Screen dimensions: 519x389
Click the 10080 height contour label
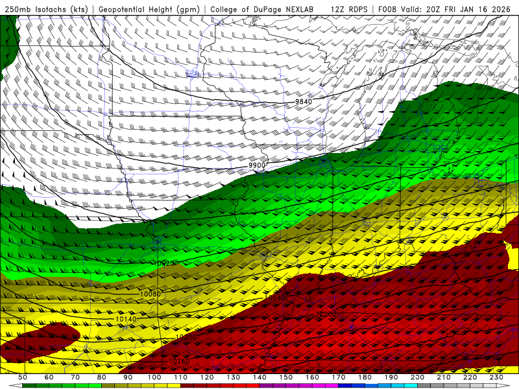[151, 294]
